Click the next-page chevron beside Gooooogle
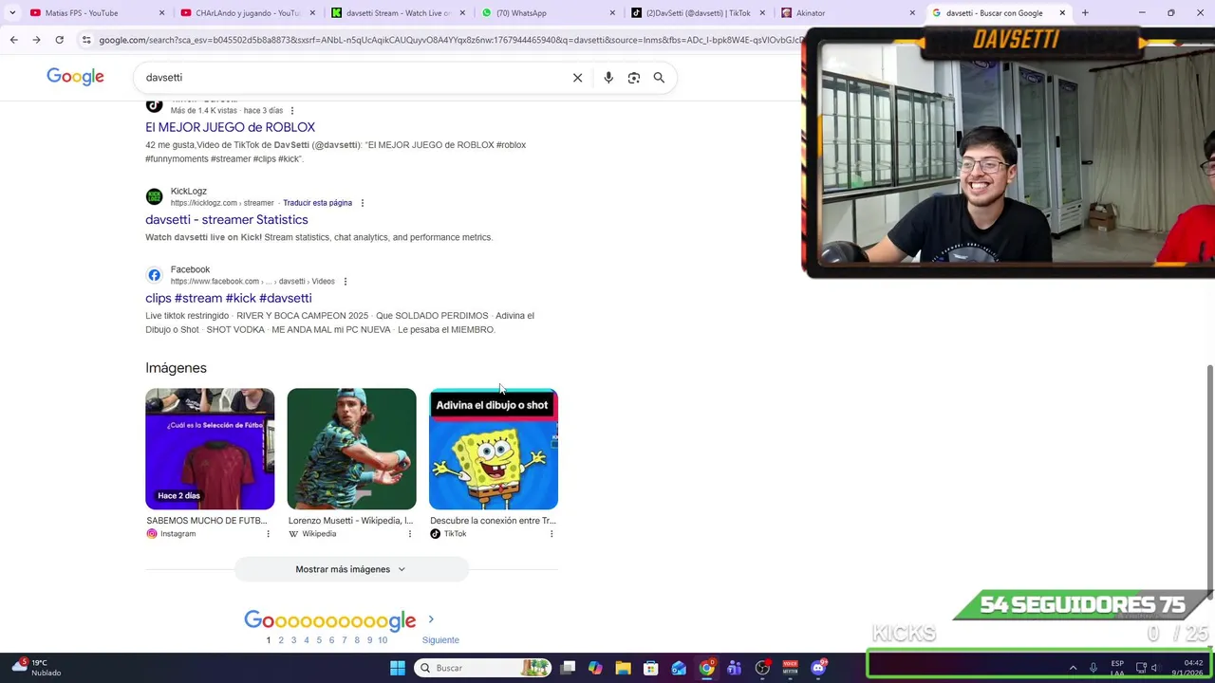Image resolution: width=1215 pixels, height=683 pixels. point(431,619)
